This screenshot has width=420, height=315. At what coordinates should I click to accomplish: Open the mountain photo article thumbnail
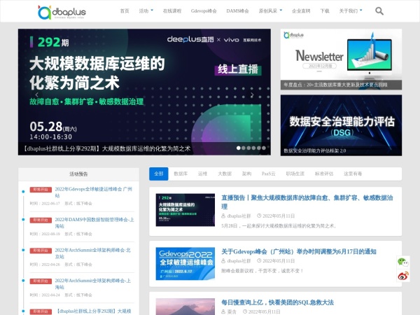tap(185, 307)
